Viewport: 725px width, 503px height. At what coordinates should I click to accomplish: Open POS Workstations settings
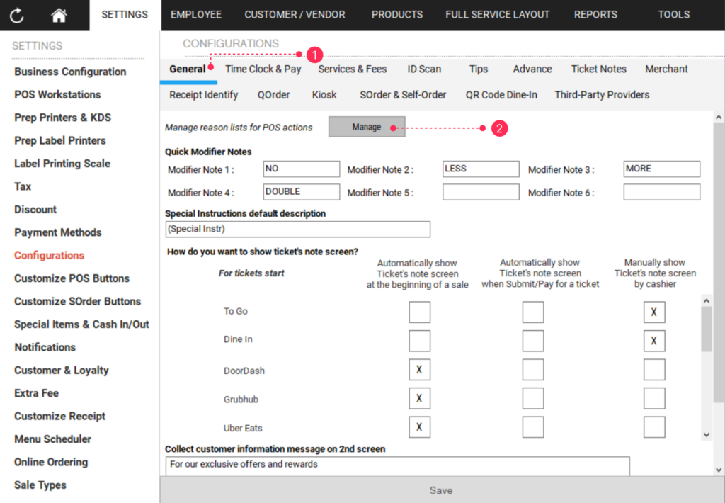point(57,94)
